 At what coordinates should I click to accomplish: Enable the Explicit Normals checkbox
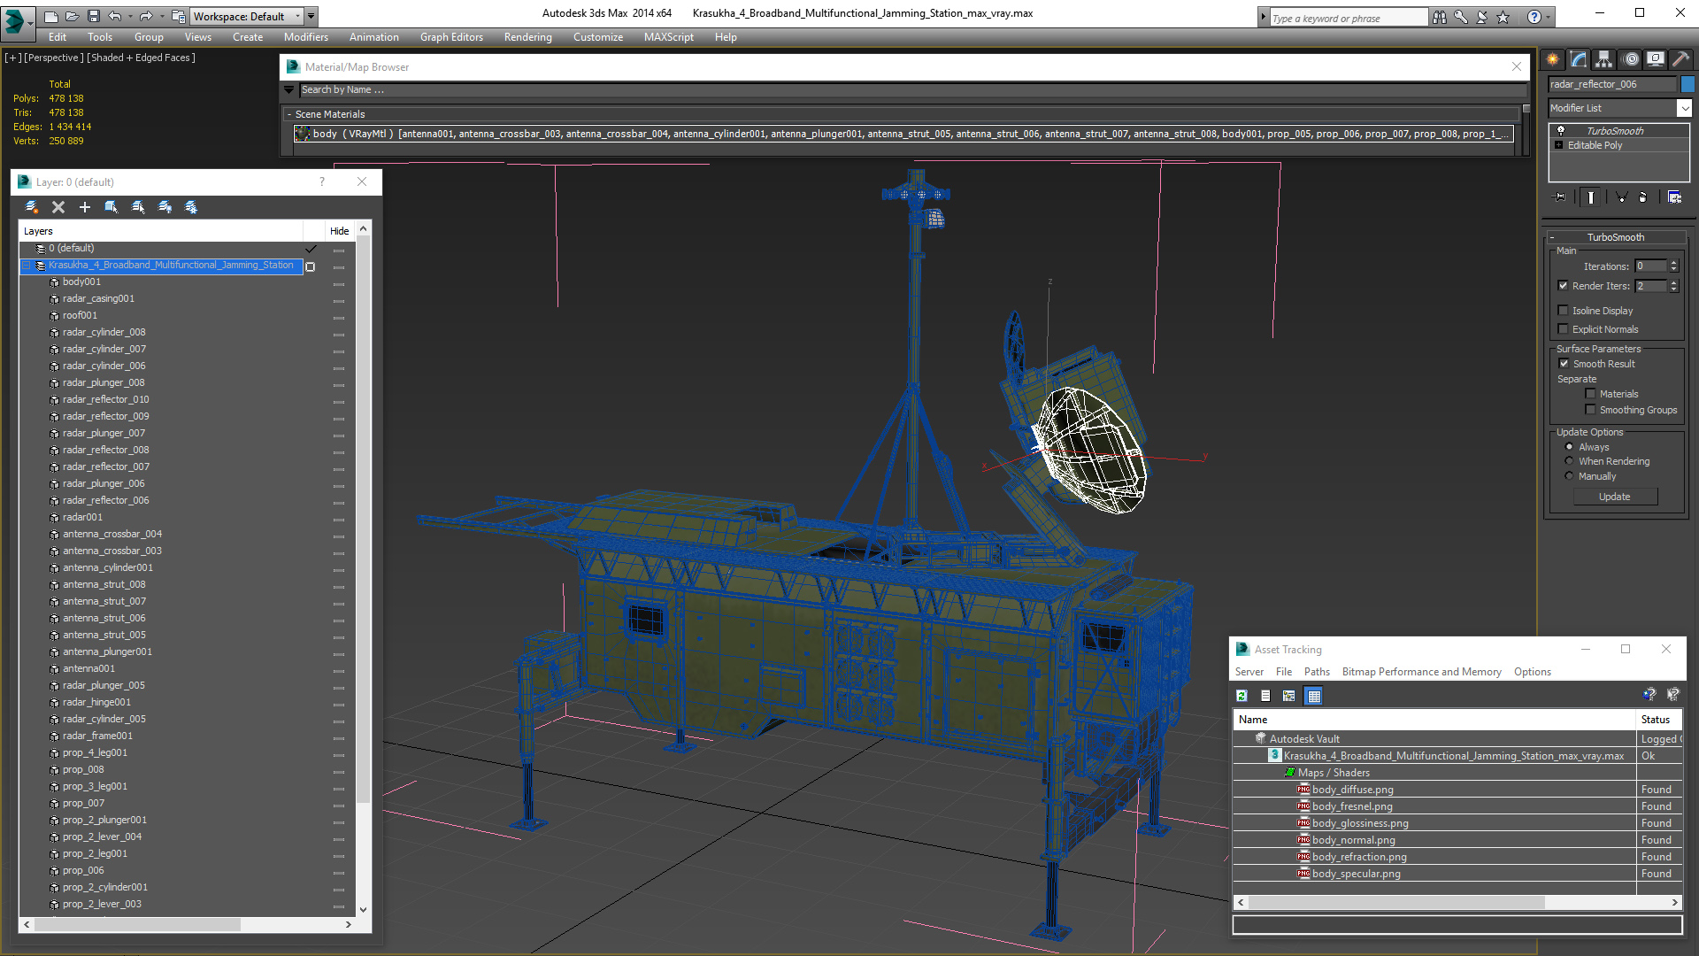click(1563, 329)
